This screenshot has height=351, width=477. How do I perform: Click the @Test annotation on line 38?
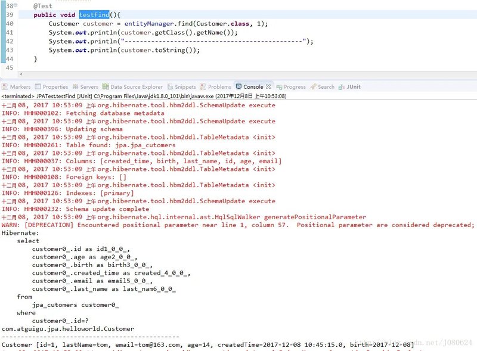[43, 6]
